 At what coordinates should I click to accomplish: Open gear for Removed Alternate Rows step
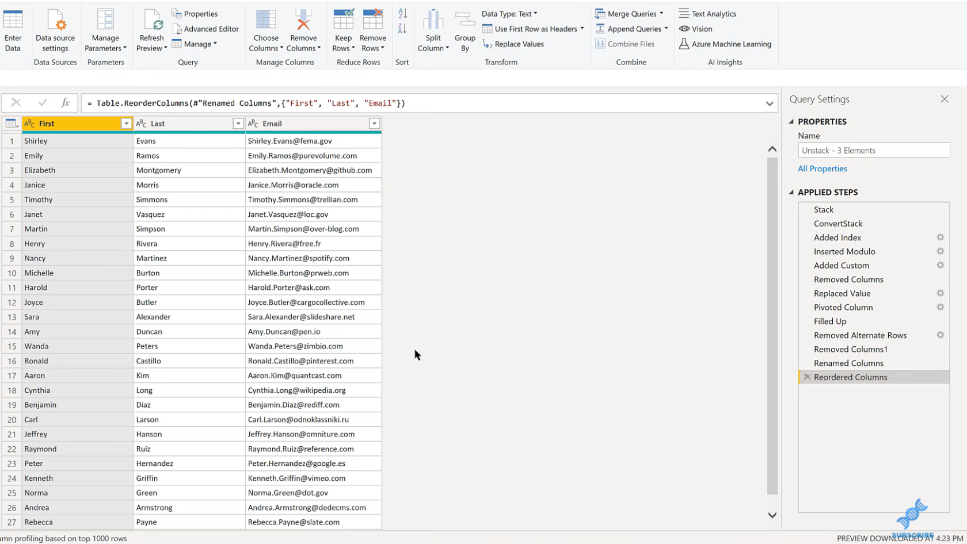click(x=940, y=335)
